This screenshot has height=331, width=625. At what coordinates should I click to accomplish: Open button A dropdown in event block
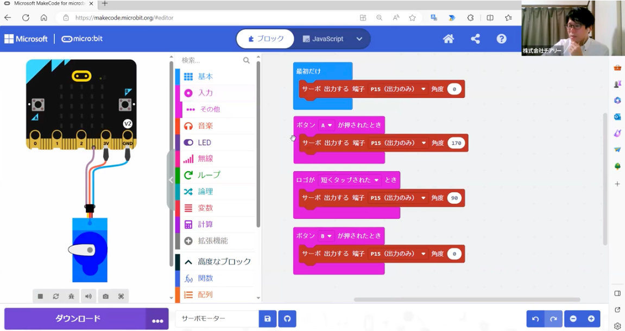[326, 125]
